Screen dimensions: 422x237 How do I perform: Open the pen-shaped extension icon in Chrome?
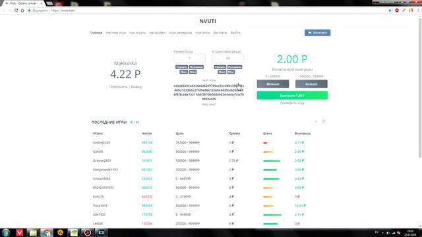pyautogui.click(x=404, y=11)
